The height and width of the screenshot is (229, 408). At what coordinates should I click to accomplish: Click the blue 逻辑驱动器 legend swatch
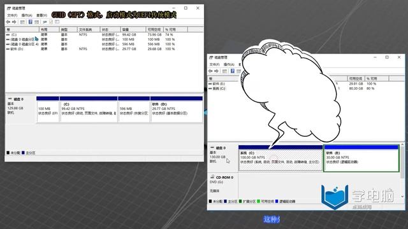coord(277,201)
